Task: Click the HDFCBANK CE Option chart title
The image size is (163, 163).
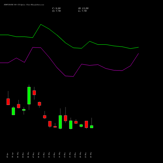Action: point(24,5)
